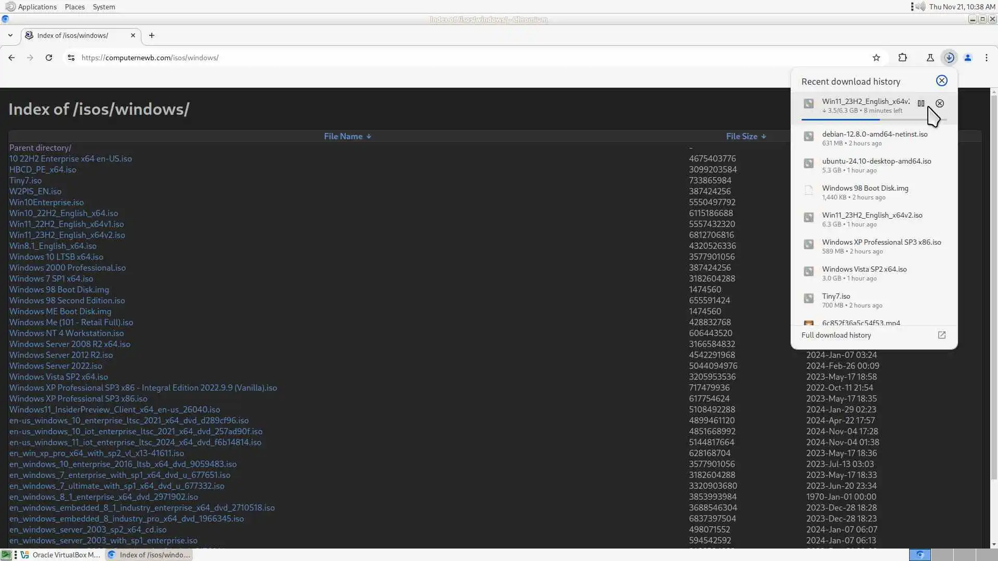Open the Tiny7.iso file link
This screenshot has width=998, height=561.
tap(25, 180)
